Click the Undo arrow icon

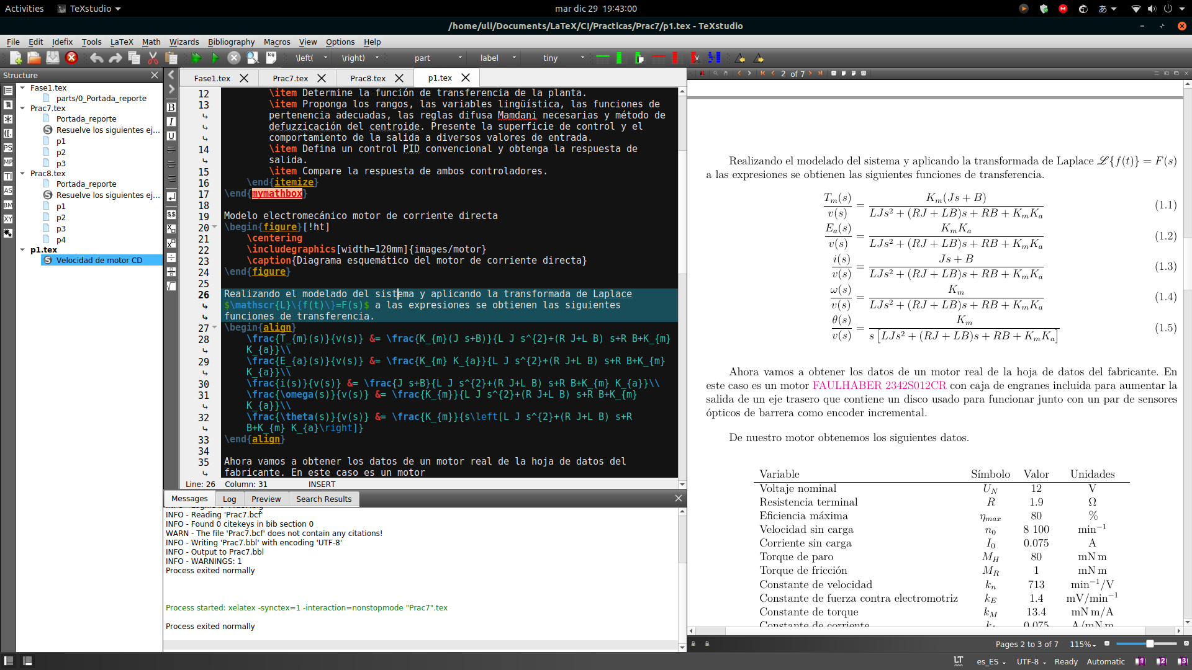pyautogui.click(x=96, y=58)
